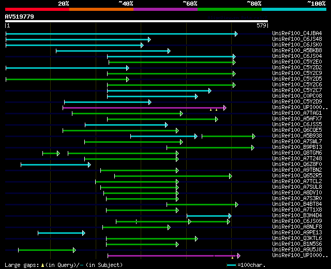Choose the UniRef100_C5Y2C6 hit label
Image resolution: width=331 pixels, height=269 pixels.
(x=297, y=85)
